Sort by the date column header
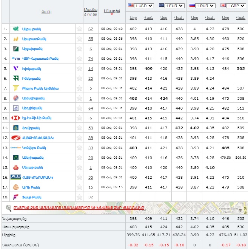The width and height of the screenshot is (248, 249). click(112, 11)
